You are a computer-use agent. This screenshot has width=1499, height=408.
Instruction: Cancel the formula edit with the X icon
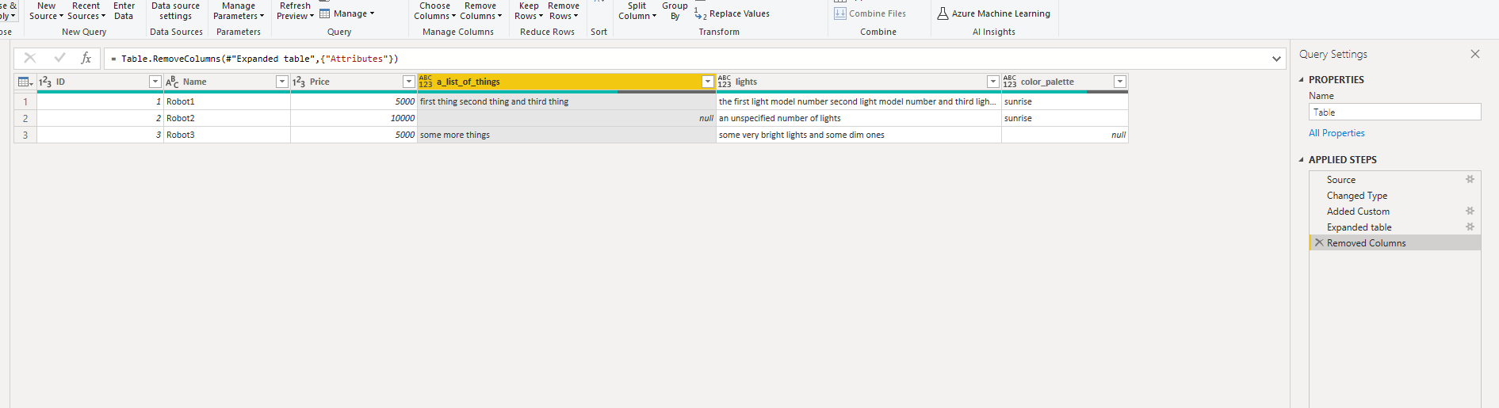click(x=30, y=58)
